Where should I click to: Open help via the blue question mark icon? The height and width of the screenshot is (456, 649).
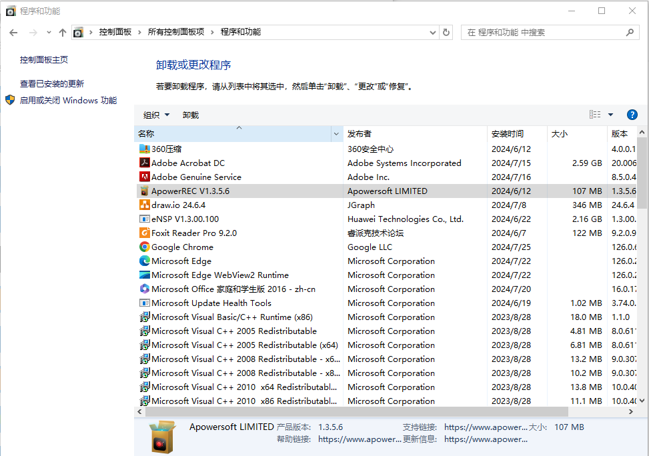coord(632,114)
